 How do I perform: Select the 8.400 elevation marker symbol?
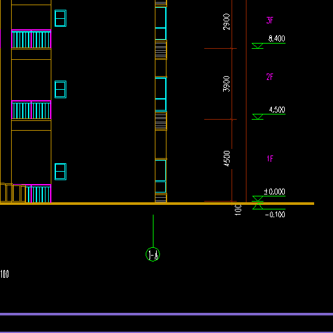(258, 46)
